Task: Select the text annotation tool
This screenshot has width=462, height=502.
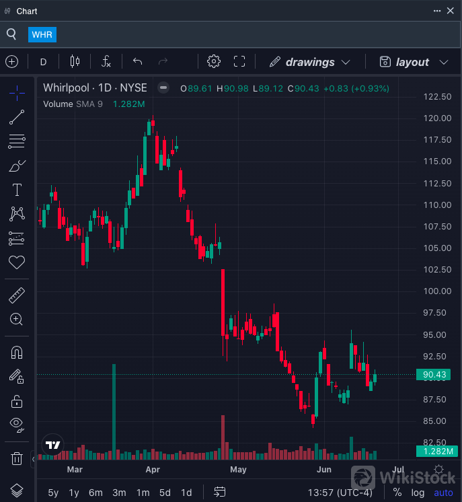Action: [17, 190]
